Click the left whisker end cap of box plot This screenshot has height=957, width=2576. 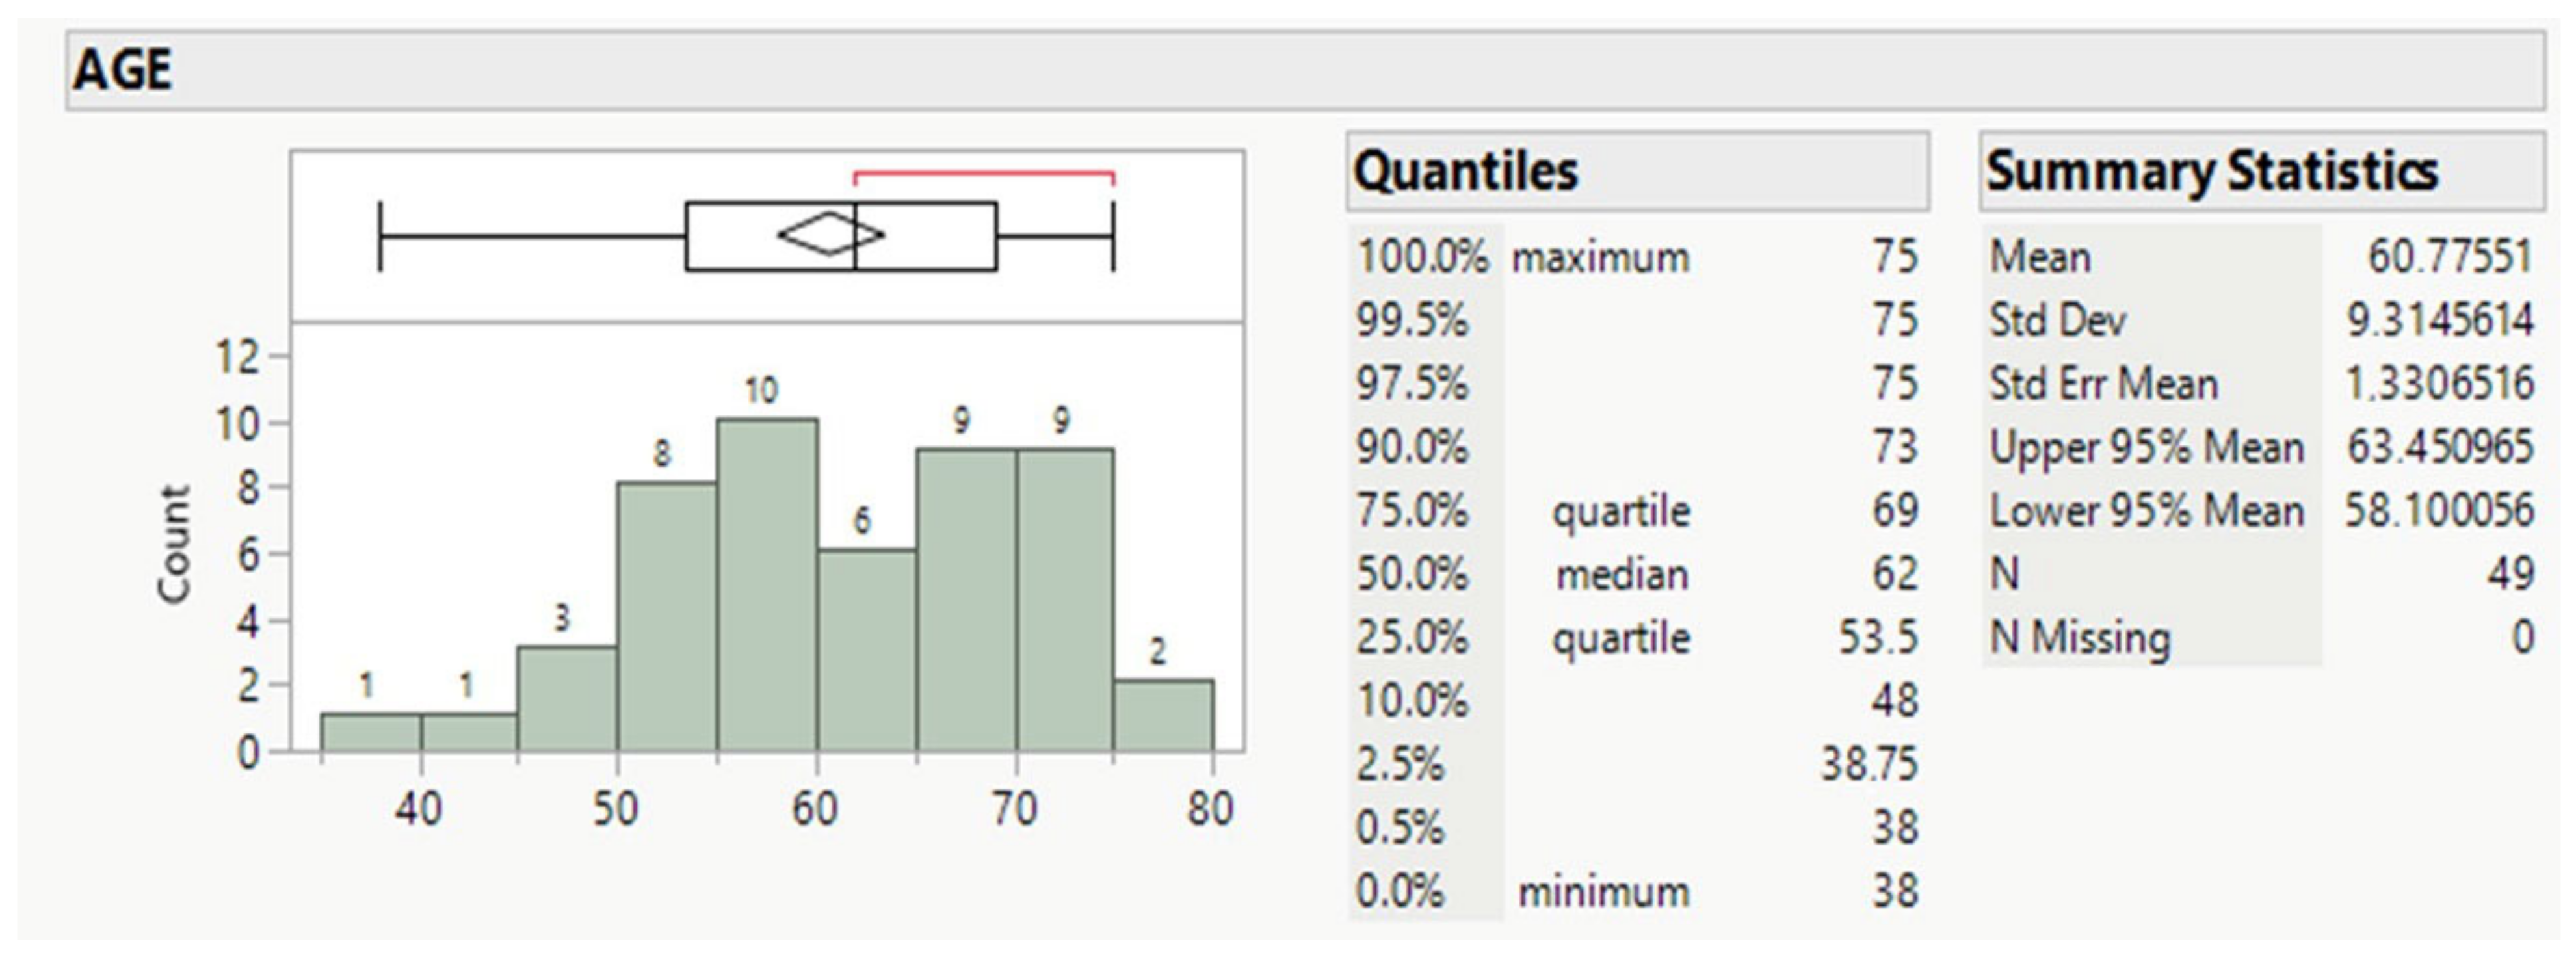[x=381, y=236]
